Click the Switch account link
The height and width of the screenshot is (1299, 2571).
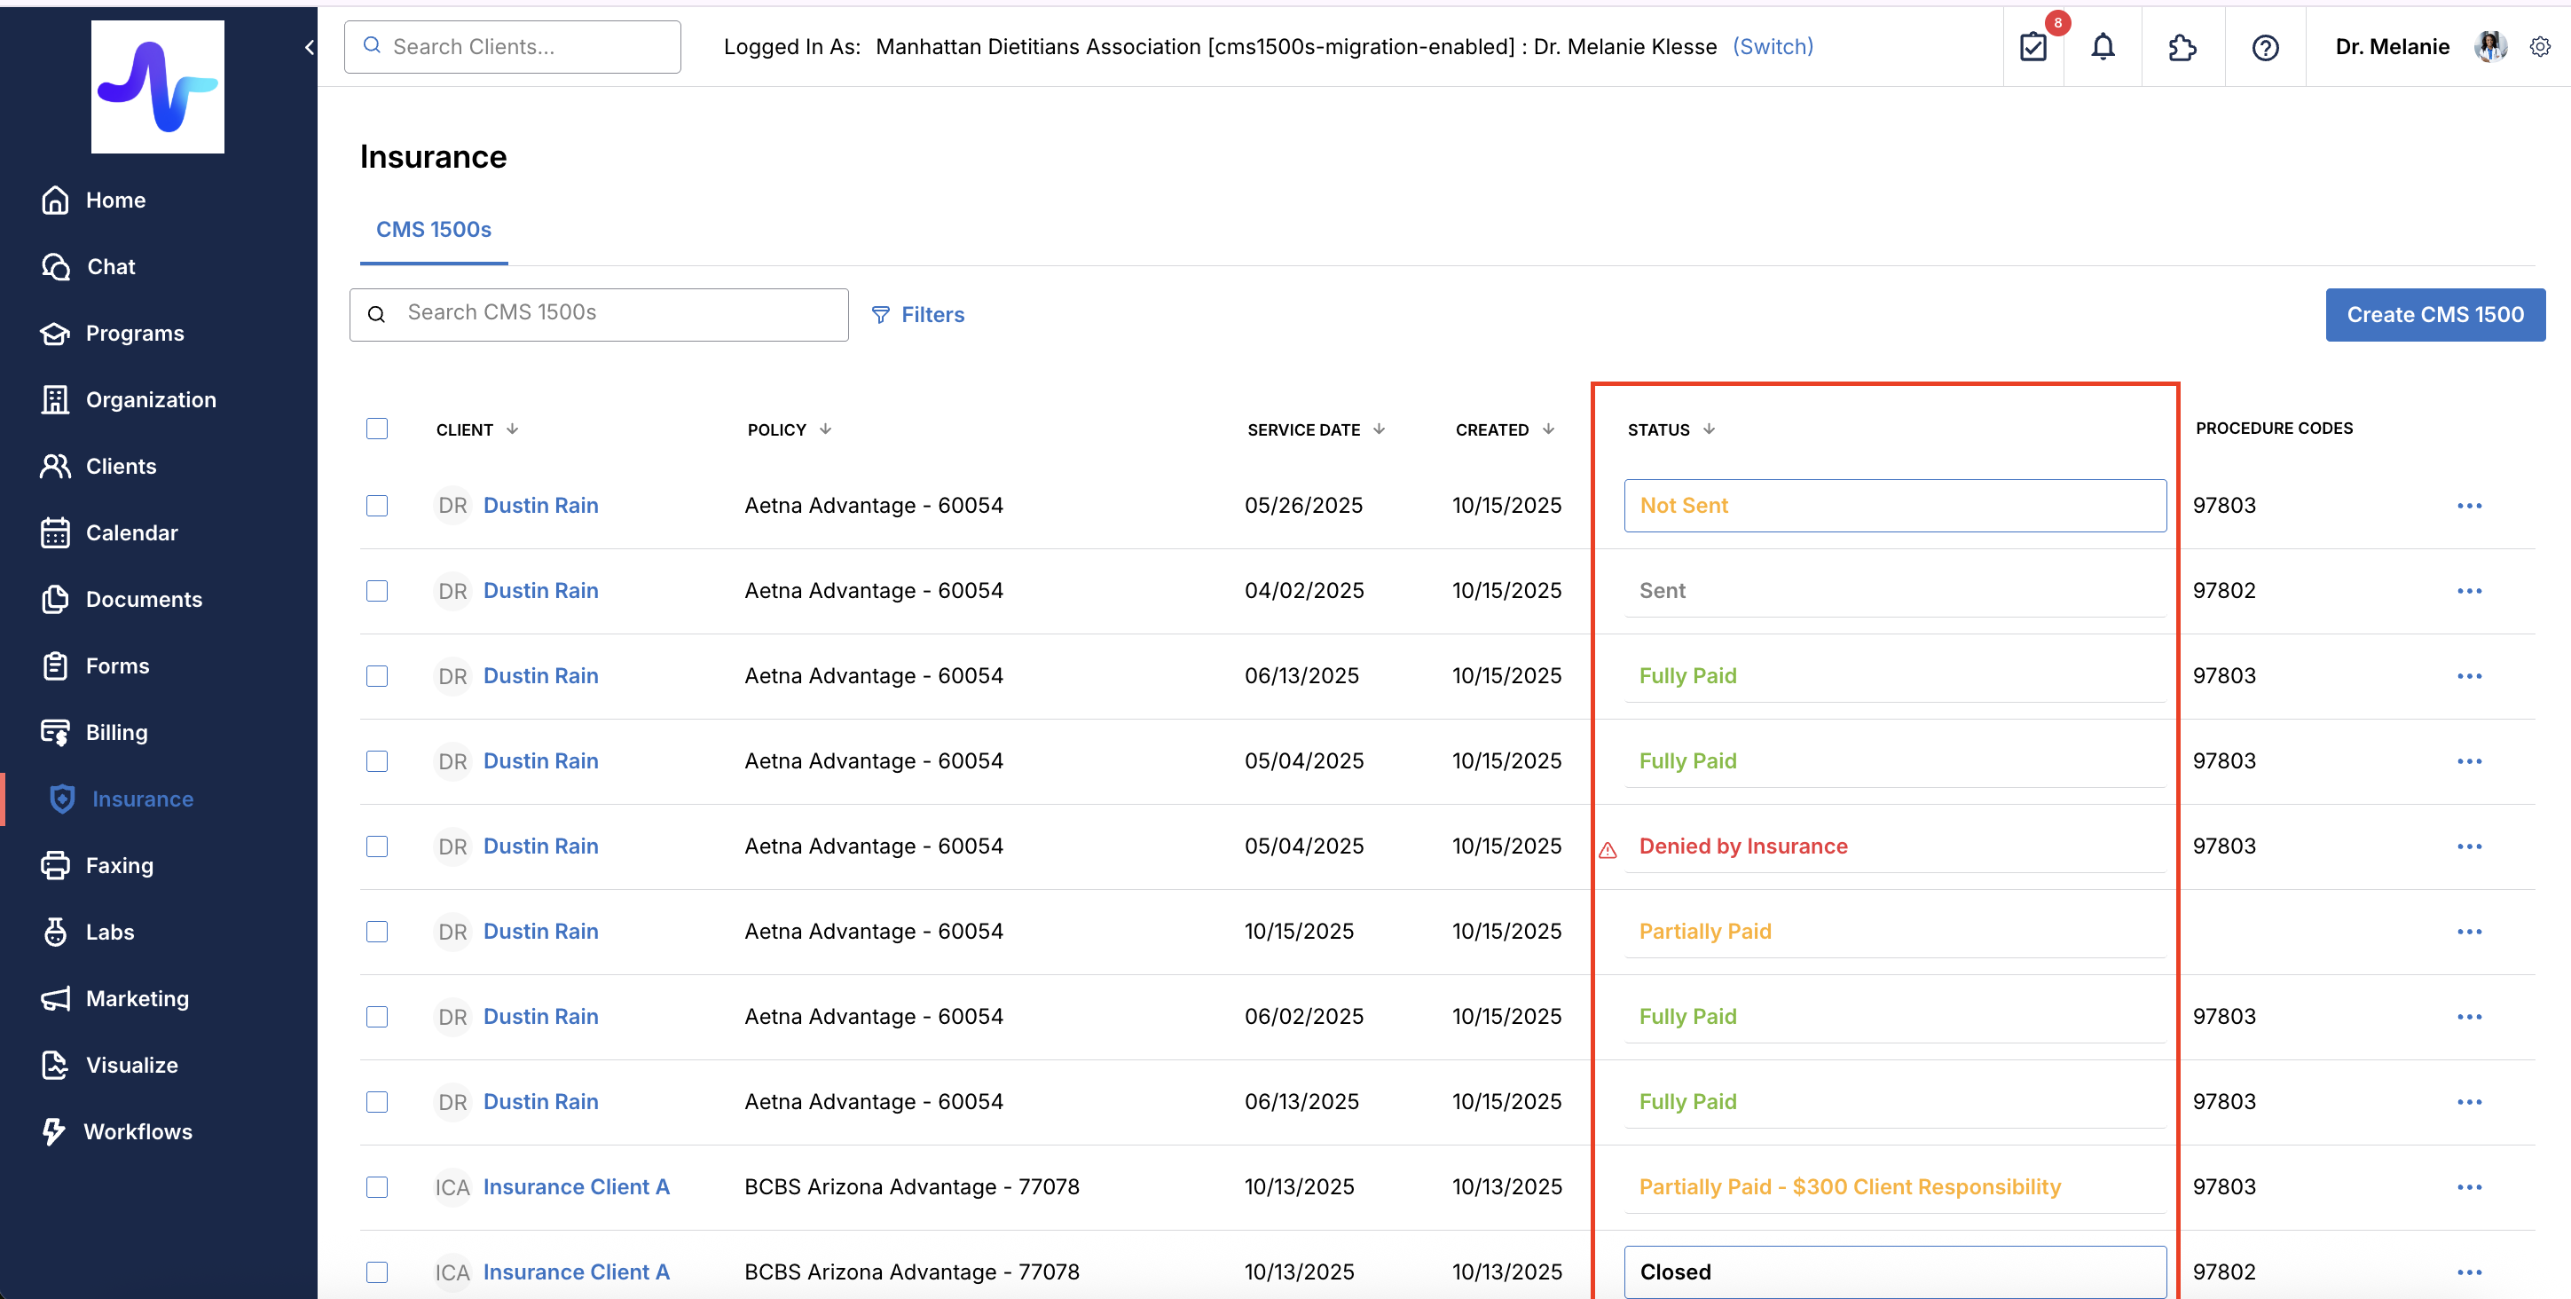(1773, 47)
